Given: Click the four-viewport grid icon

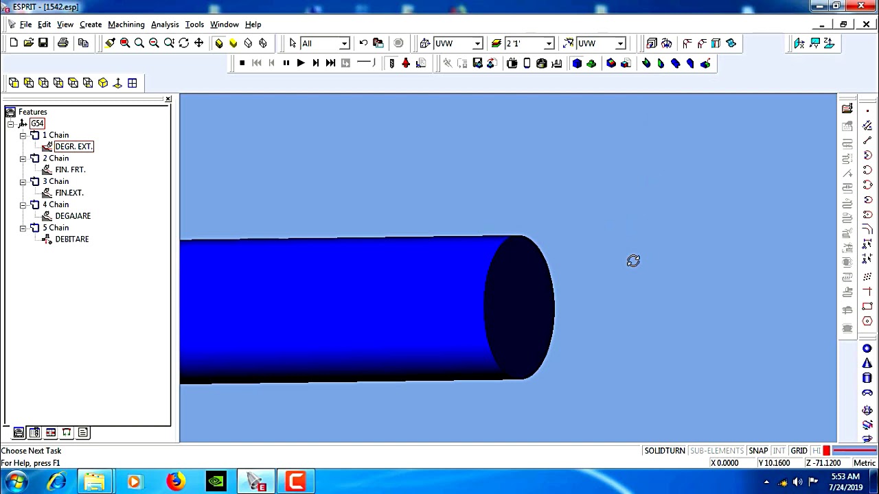Looking at the screenshot, I should point(132,83).
